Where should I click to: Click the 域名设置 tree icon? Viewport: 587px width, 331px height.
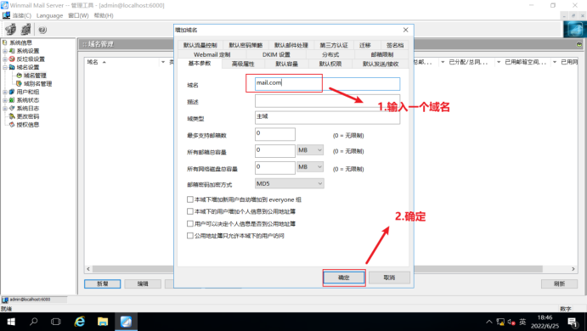click(12, 67)
